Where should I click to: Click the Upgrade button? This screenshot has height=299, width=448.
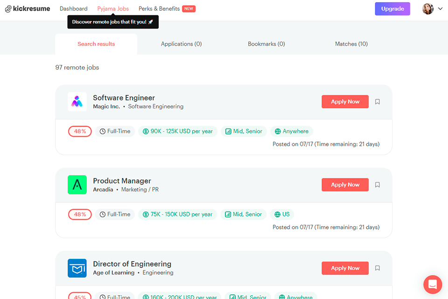point(392,9)
